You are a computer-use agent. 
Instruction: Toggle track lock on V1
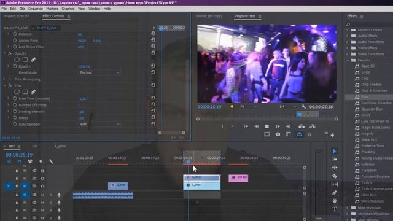click(17, 186)
